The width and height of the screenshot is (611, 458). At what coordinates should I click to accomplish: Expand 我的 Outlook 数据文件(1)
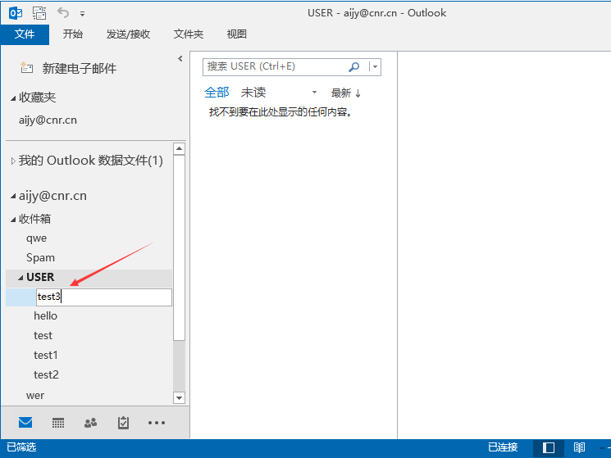[x=13, y=161]
